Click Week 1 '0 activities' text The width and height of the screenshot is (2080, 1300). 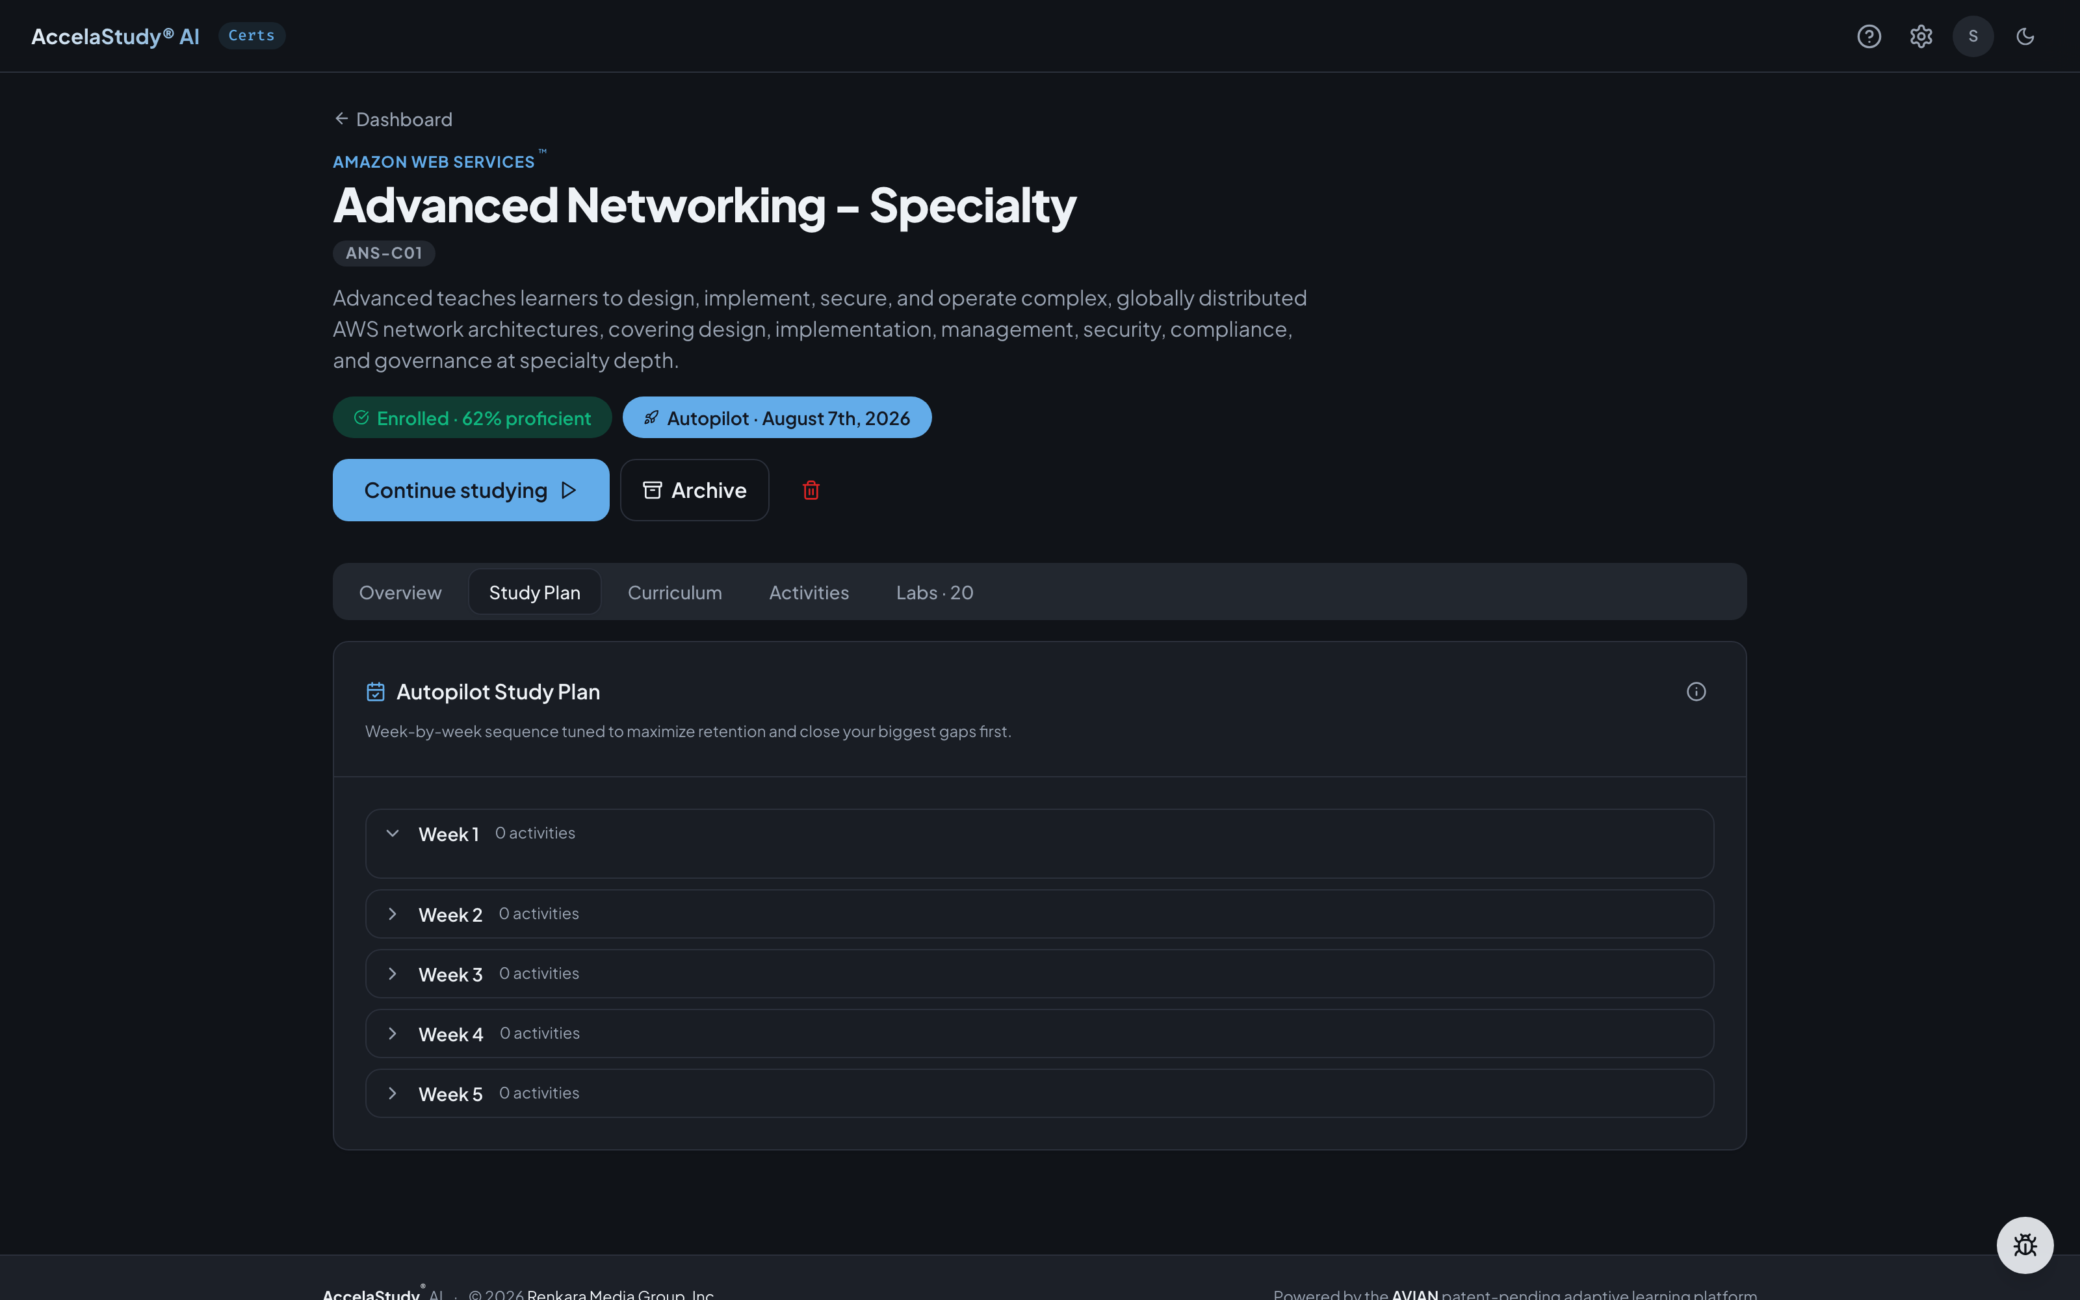(x=534, y=833)
